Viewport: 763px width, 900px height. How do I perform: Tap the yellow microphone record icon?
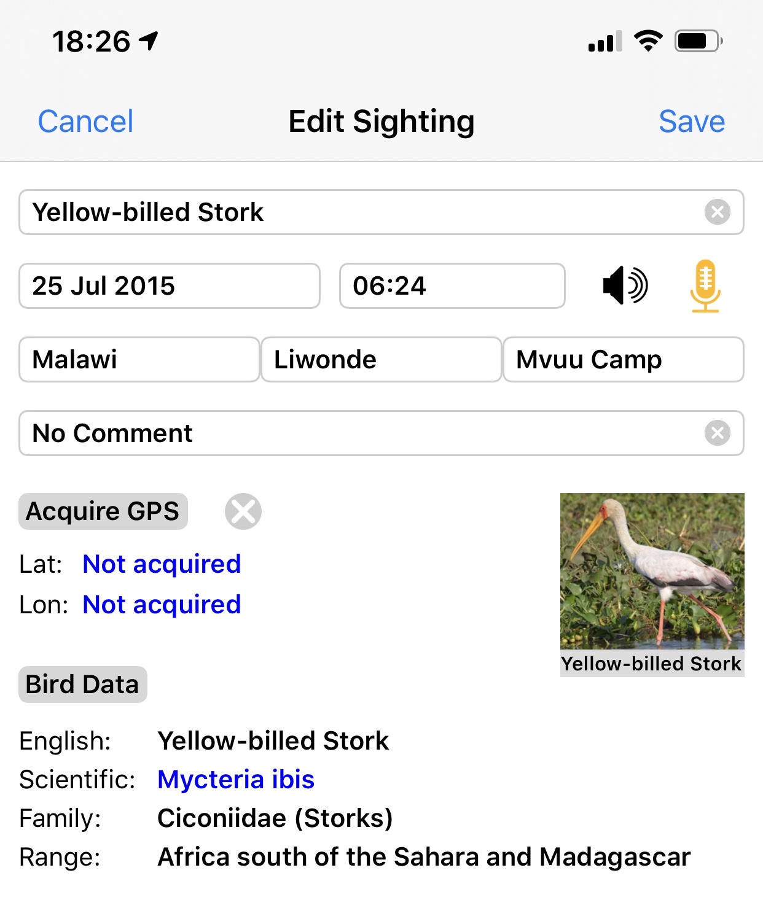pos(705,286)
